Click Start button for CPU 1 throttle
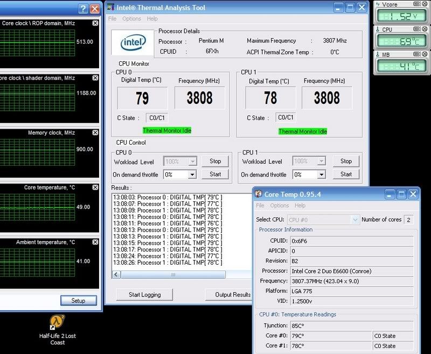 [346, 174]
